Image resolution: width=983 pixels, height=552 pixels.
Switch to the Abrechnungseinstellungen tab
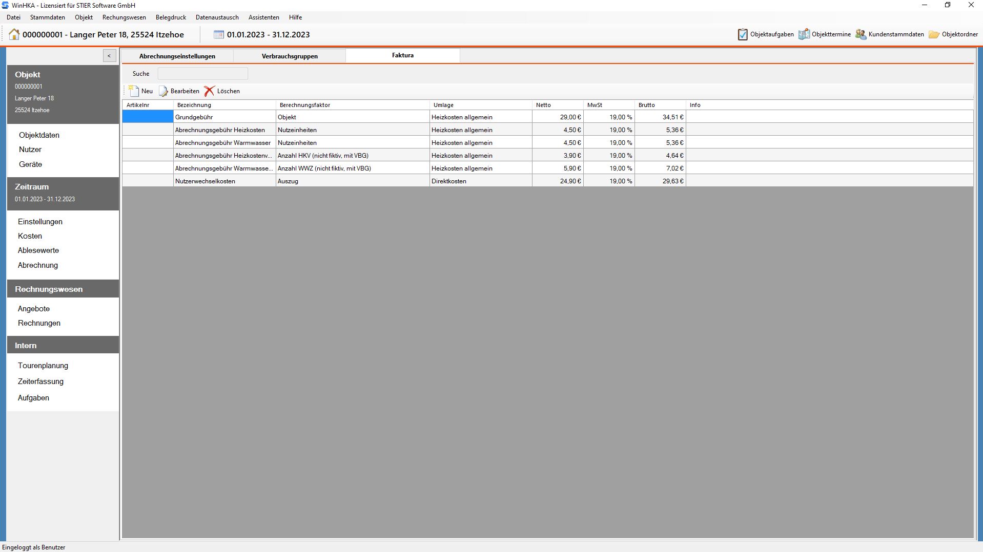click(x=177, y=56)
